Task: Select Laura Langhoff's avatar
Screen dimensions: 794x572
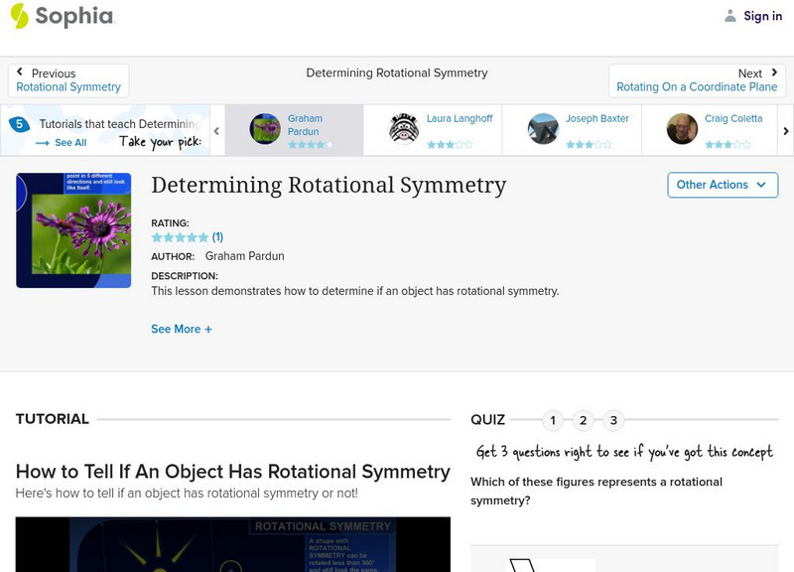Action: click(404, 129)
